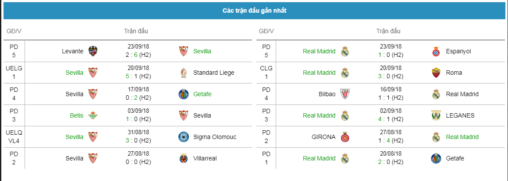
Task: Click the Bilbao club crest icon
Action: tap(345, 94)
